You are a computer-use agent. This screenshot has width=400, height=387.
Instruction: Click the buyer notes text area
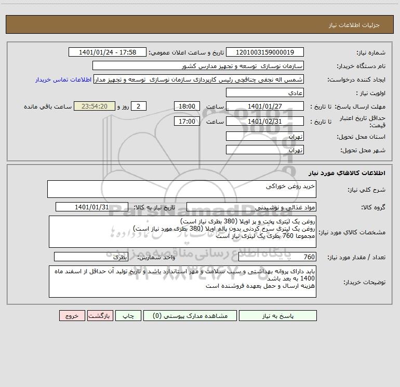pyautogui.click(x=182, y=282)
